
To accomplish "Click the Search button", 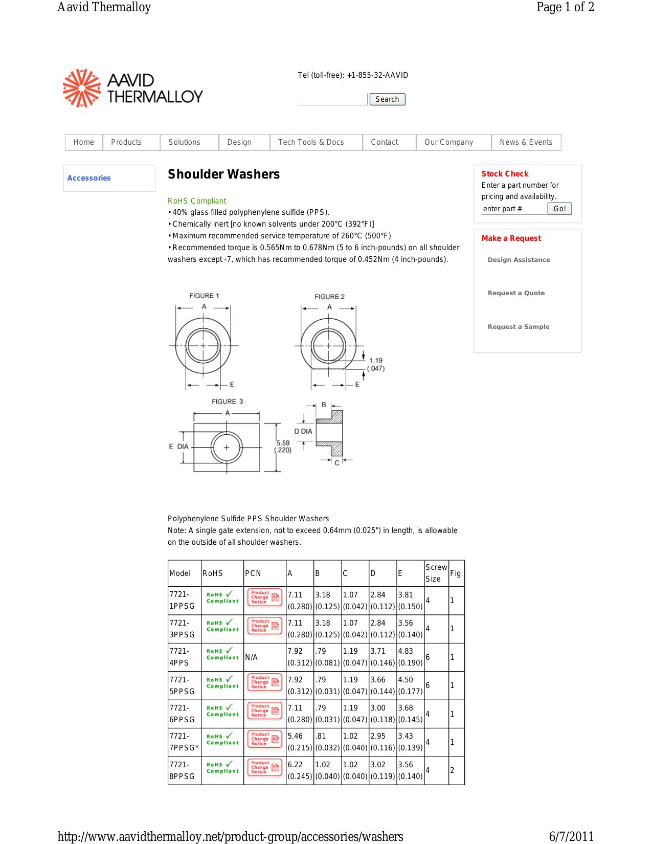I will 387,99.
